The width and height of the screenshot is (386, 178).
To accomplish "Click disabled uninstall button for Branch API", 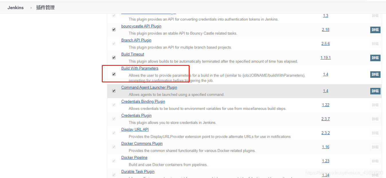I will coord(375,44).
